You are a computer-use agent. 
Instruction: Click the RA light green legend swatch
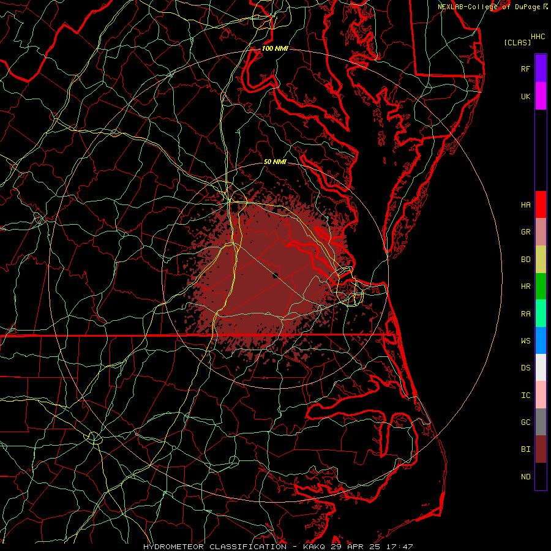541,313
